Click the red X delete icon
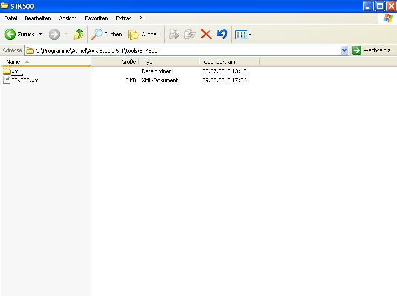The width and height of the screenshot is (397, 296). pyautogui.click(x=206, y=34)
